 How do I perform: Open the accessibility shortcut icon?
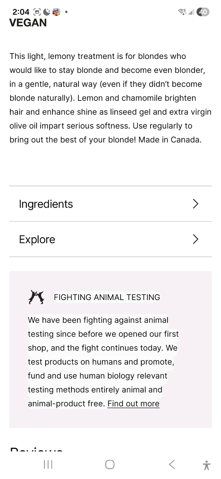(206, 465)
